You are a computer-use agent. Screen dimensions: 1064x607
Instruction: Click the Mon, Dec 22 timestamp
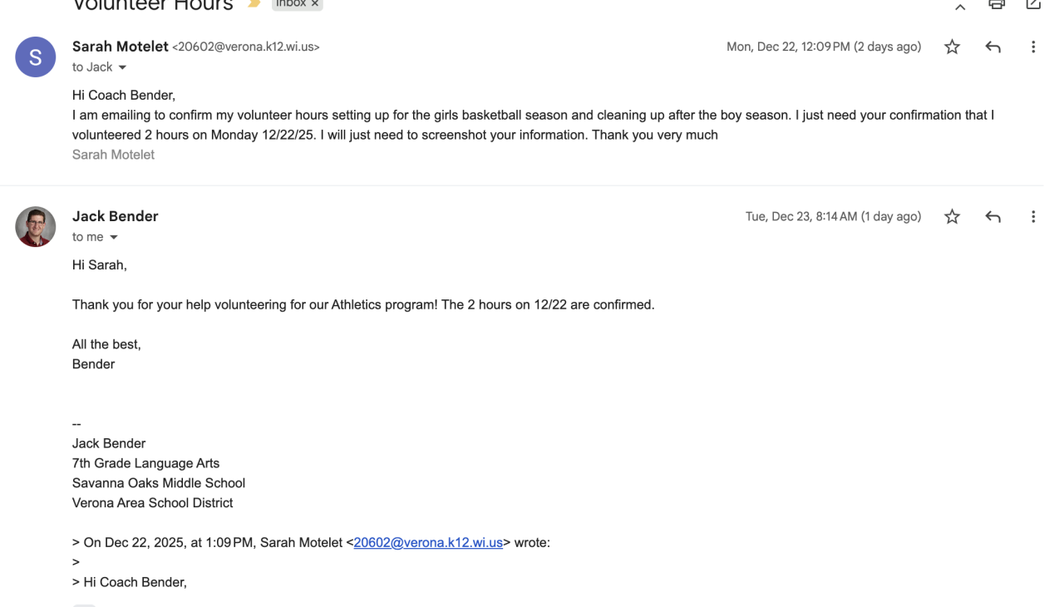tap(823, 47)
